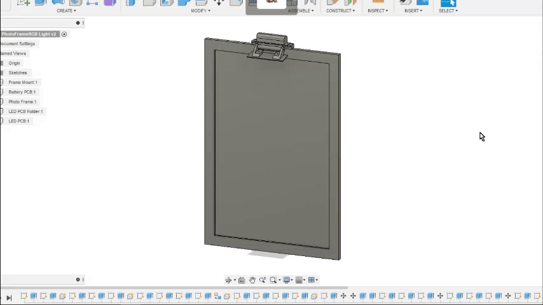The height and width of the screenshot is (305, 543).
Task: Select the first extrude feature in timeline
Action: point(33,295)
